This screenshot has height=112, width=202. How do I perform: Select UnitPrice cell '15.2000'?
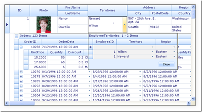click(x=38, y=57)
